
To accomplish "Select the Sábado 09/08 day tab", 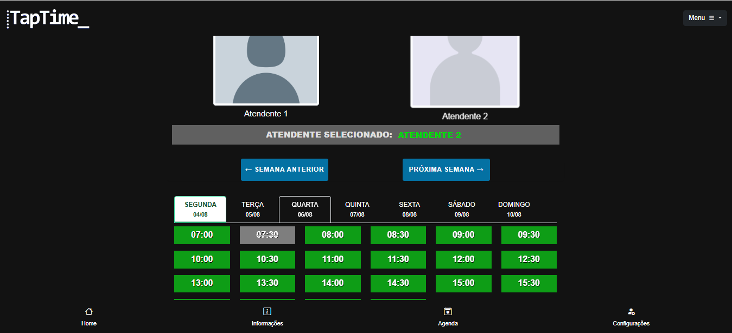I will pos(462,208).
